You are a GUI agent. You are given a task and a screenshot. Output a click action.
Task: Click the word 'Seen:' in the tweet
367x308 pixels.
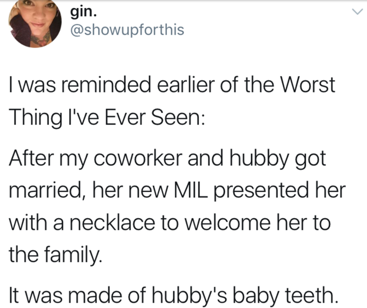(x=178, y=117)
